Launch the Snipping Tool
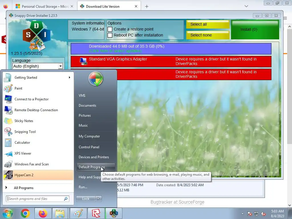The image size is (292, 219). point(38,132)
